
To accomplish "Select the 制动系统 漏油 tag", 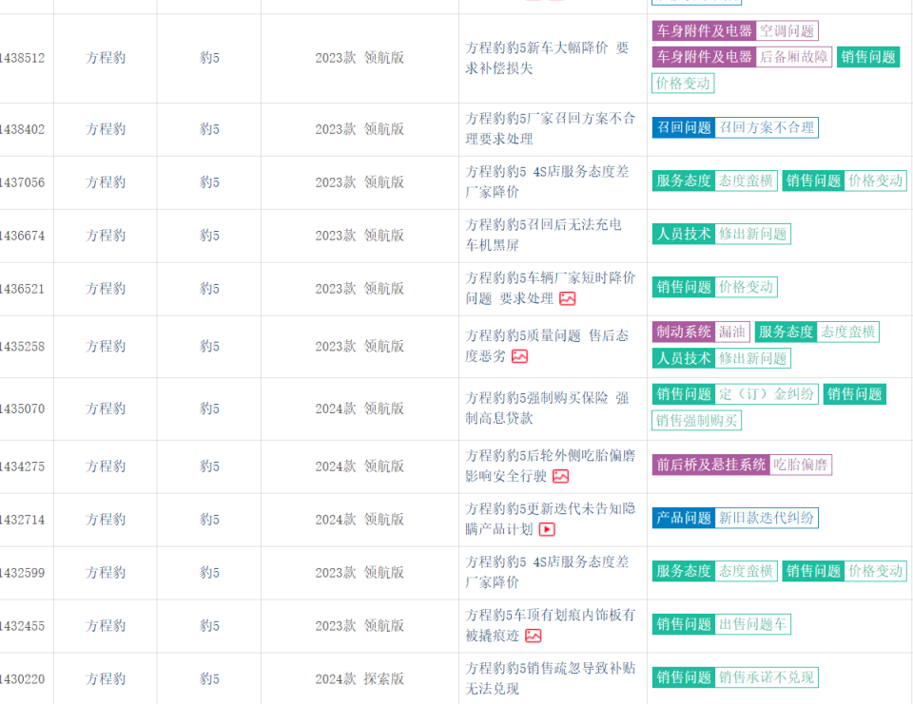I will pyautogui.click(x=701, y=332).
